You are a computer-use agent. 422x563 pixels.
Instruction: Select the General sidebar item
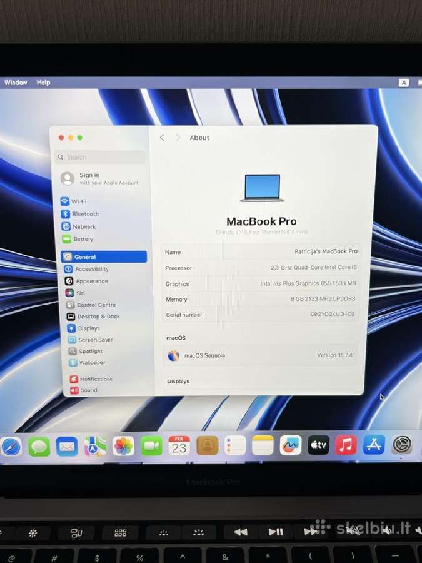coord(104,256)
